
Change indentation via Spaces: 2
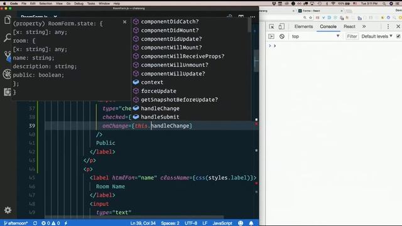(x=170, y=223)
